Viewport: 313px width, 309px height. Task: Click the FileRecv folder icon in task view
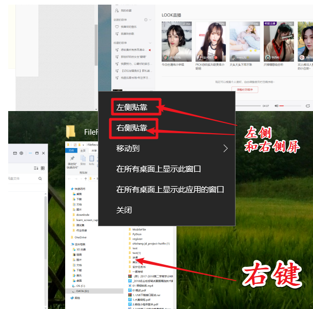(71, 132)
